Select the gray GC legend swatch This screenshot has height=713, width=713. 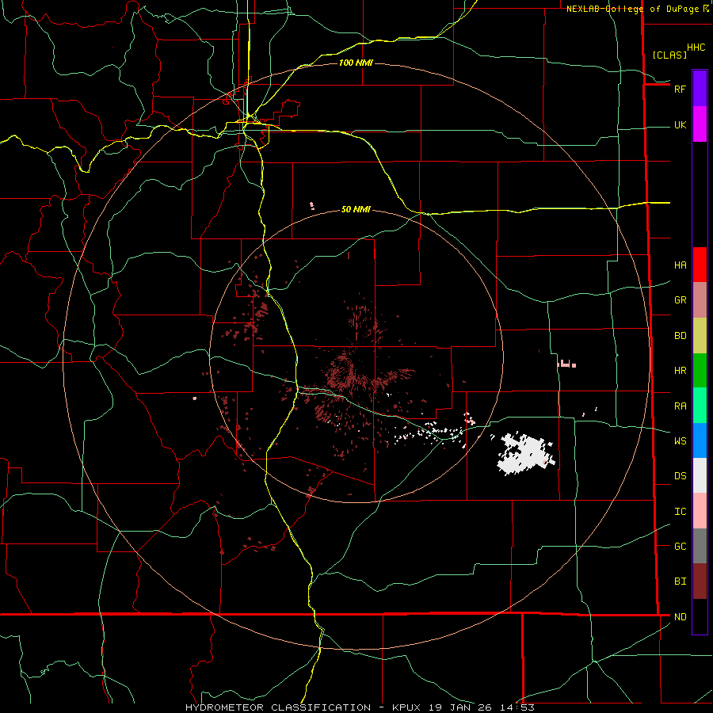[700, 546]
